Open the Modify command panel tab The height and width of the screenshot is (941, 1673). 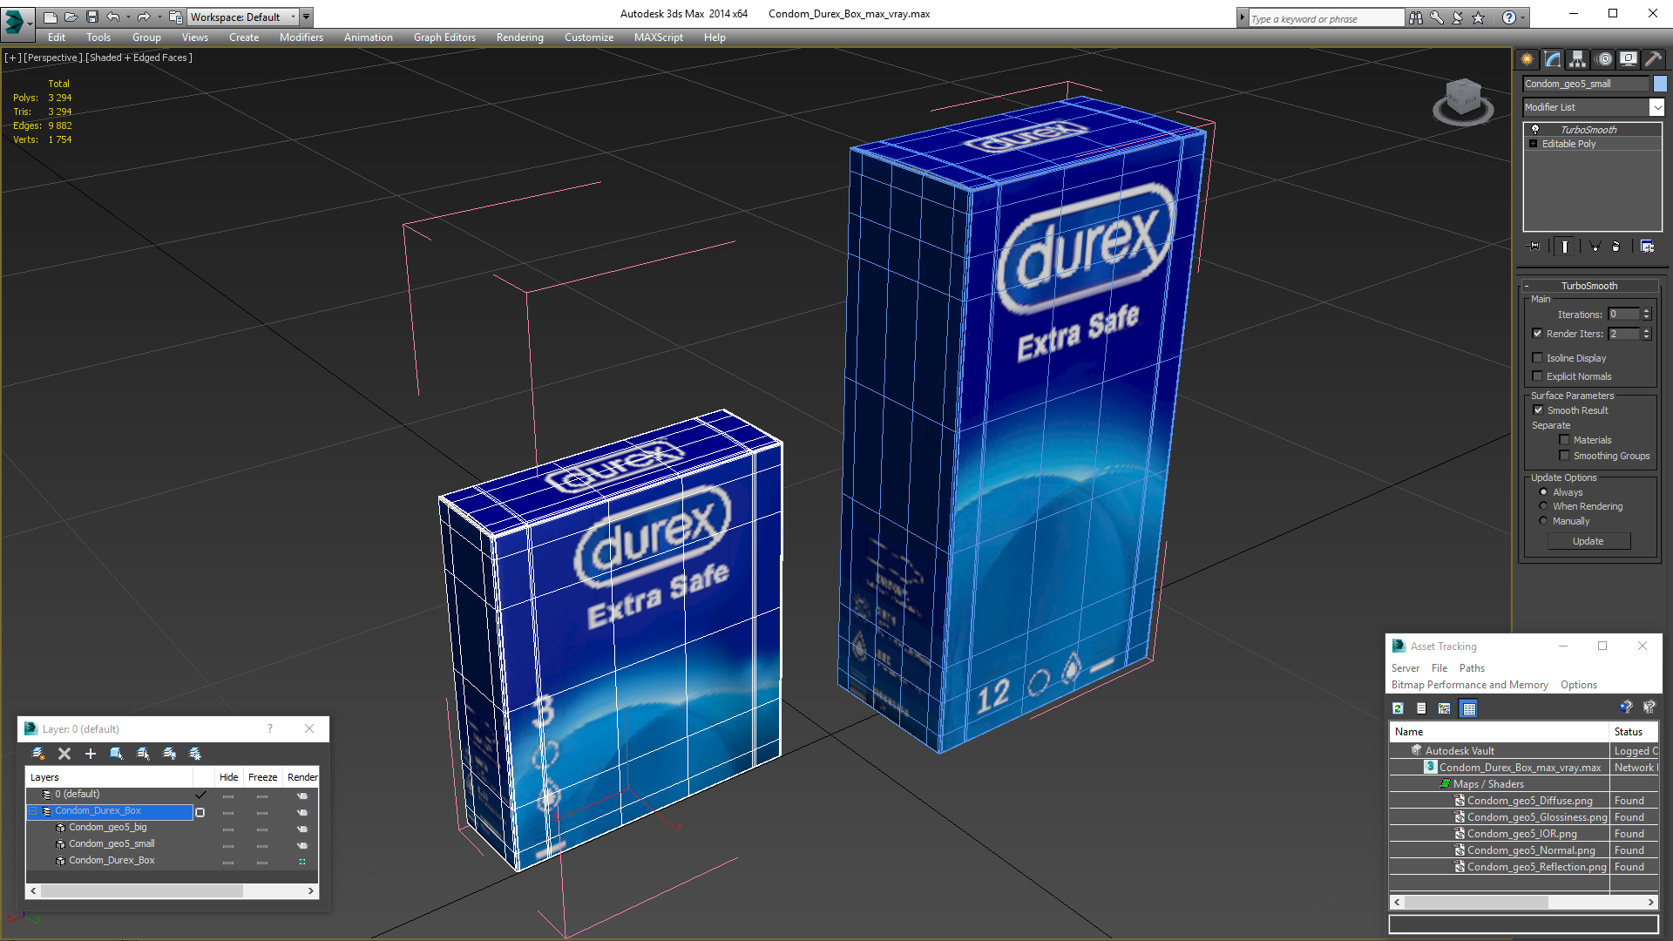click(x=1553, y=59)
